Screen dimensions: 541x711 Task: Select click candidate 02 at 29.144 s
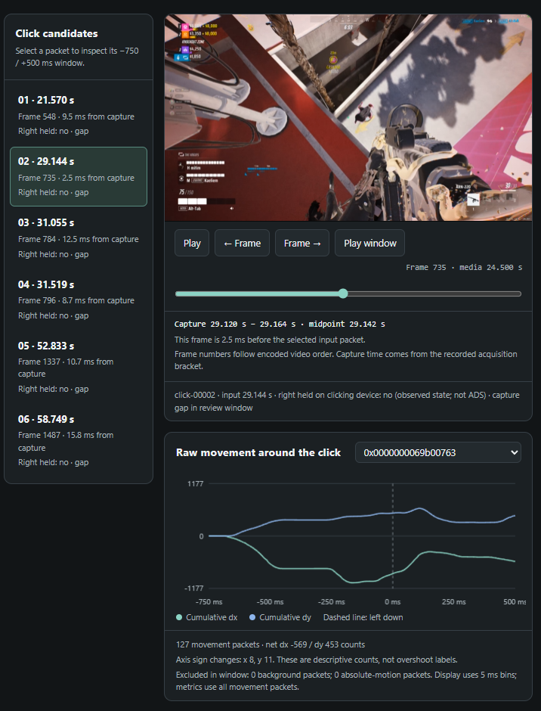click(x=79, y=176)
